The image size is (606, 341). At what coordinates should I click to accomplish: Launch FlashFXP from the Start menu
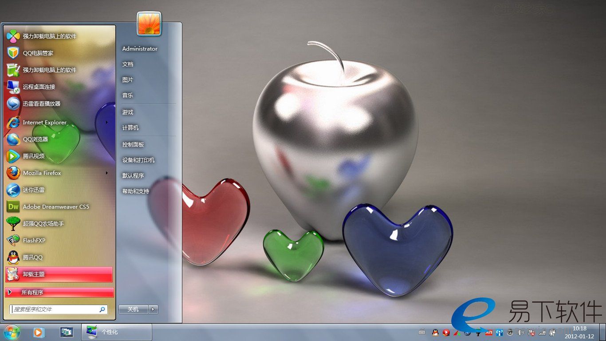pos(59,240)
